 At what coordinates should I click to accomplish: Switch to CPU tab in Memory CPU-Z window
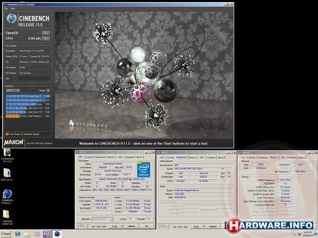(x=243, y=157)
